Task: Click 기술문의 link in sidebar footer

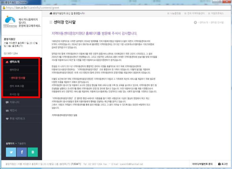Action: [22, 143]
